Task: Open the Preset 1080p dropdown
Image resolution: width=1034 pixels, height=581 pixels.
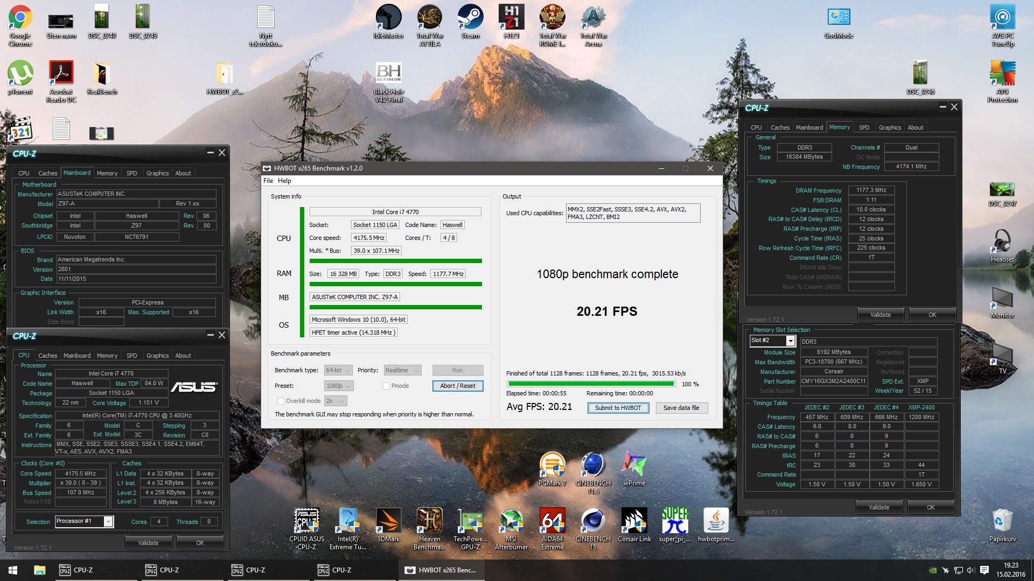Action: (338, 386)
